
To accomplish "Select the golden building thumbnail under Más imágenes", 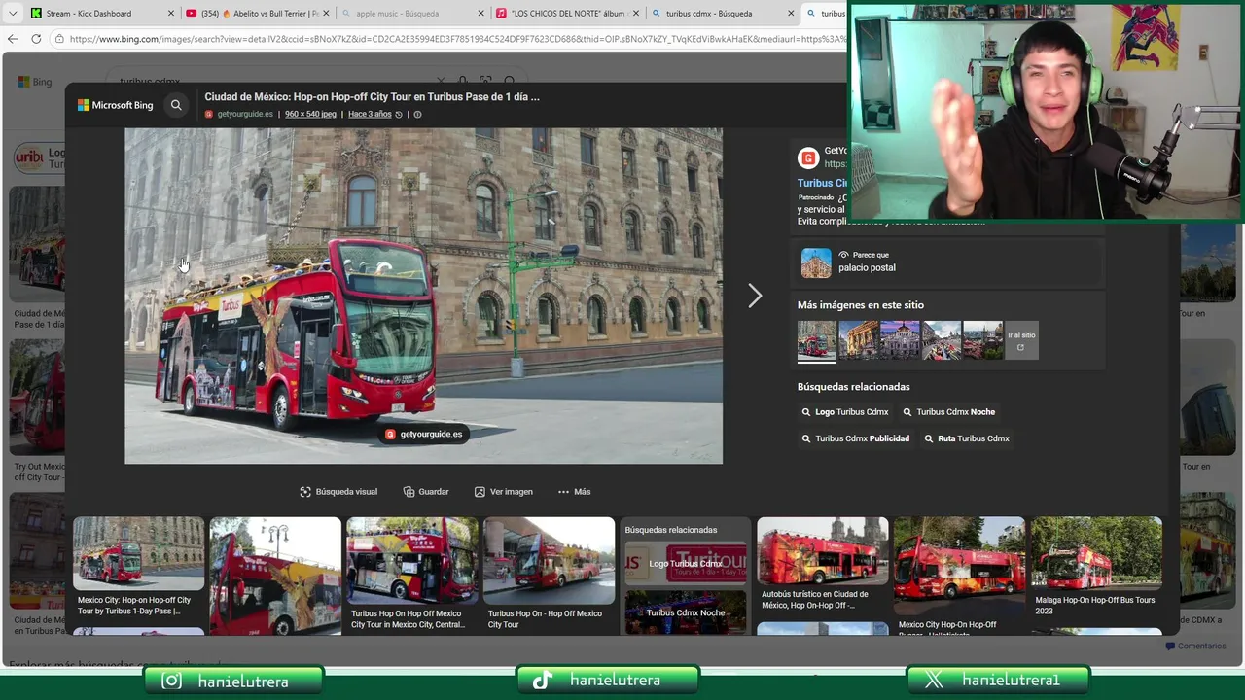I will [x=858, y=340].
